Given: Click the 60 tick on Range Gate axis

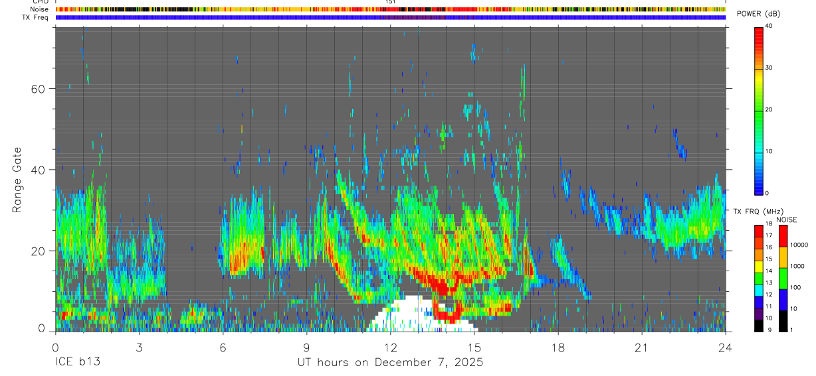Looking at the screenshot, I should pyautogui.click(x=39, y=88).
